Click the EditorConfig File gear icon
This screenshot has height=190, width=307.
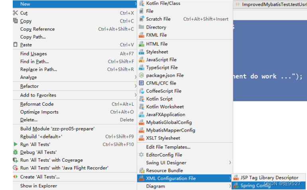tap(141, 155)
